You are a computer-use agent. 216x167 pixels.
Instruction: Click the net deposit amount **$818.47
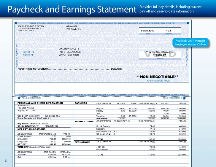(x=160, y=55)
